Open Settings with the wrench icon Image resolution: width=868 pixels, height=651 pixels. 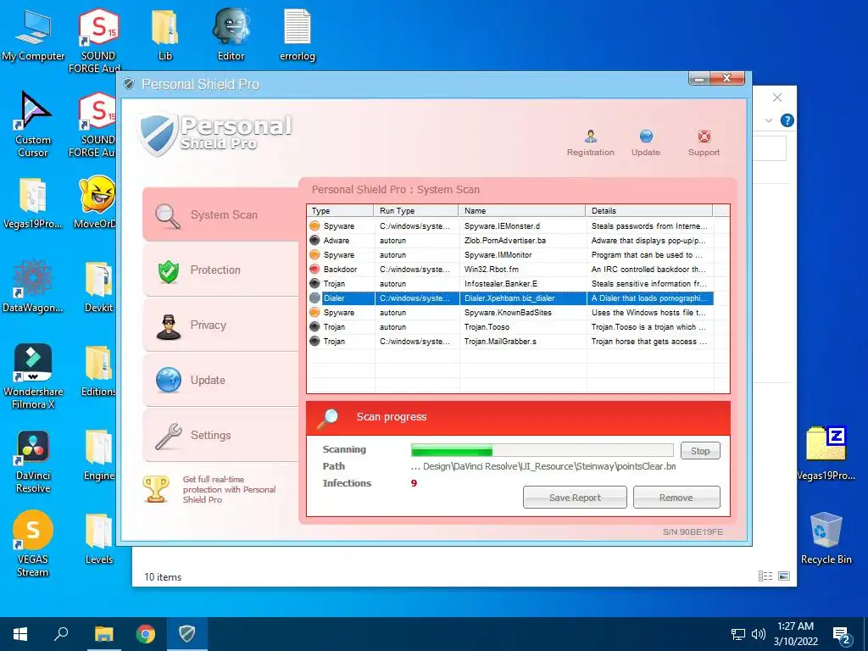220,435
